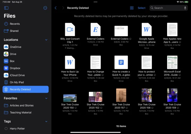Open OneDrive location

(15, 47)
